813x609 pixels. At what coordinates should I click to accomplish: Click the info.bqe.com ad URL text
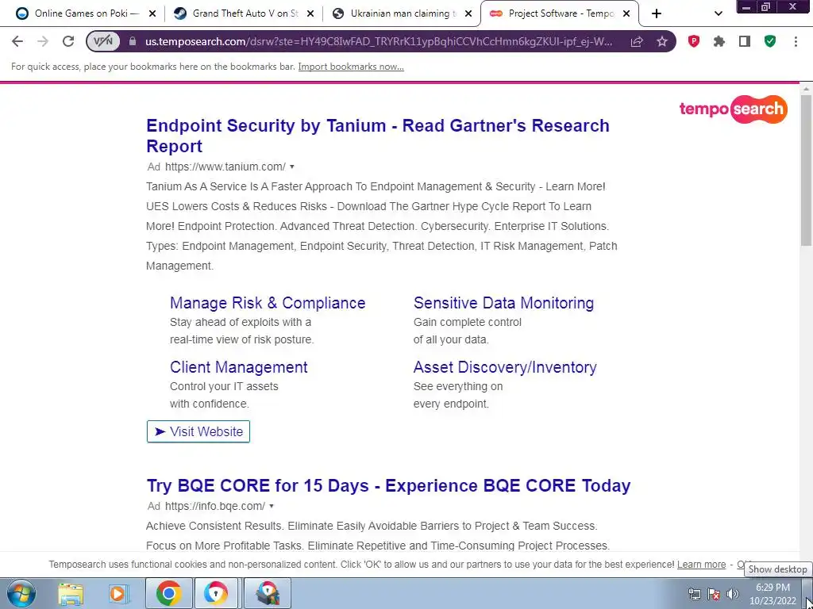(215, 507)
